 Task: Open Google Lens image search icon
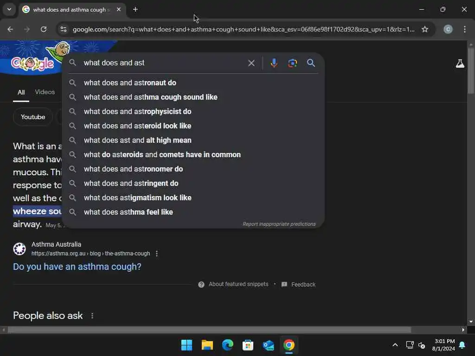pos(292,63)
